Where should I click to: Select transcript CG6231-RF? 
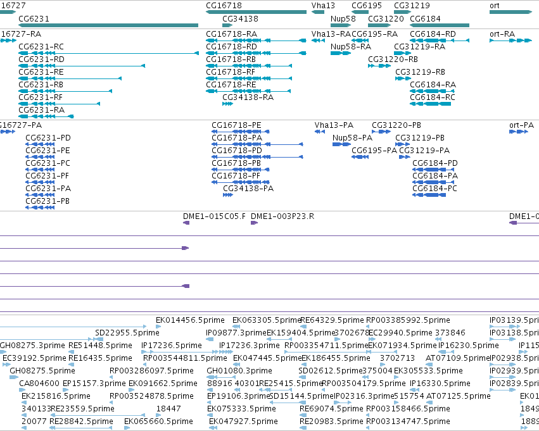click(x=59, y=104)
